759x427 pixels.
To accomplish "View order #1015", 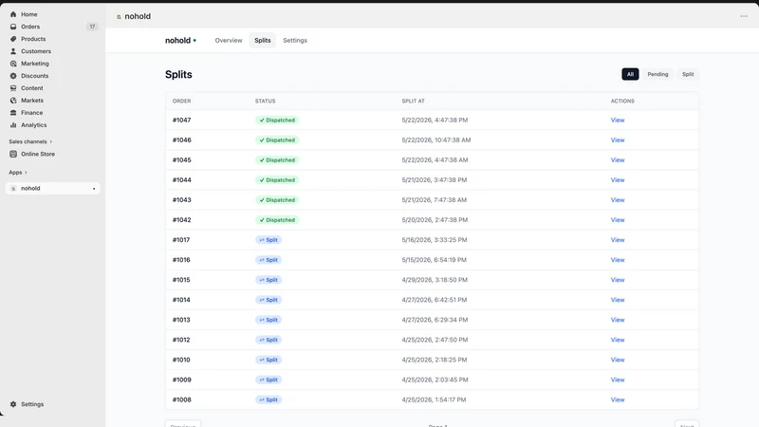I will click(618, 280).
